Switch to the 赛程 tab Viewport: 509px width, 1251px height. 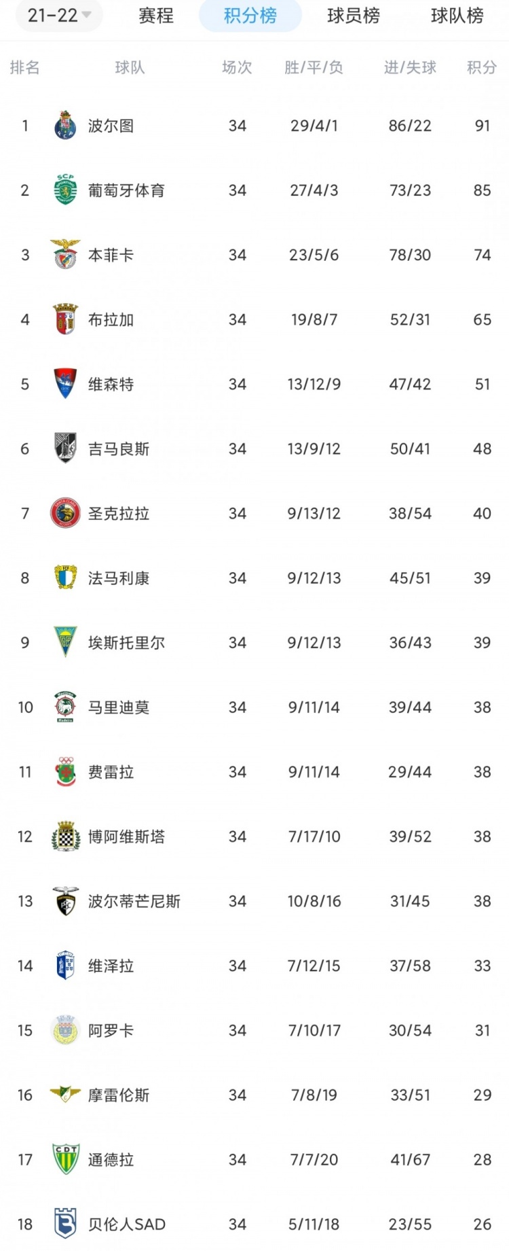(x=156, y=16)
